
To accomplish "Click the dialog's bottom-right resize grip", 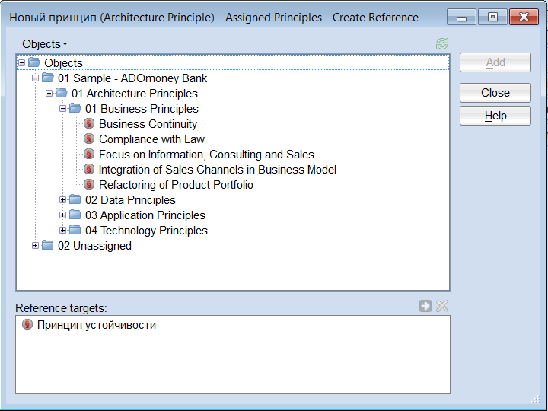I will pyautogui.click(x=536, y=399).
